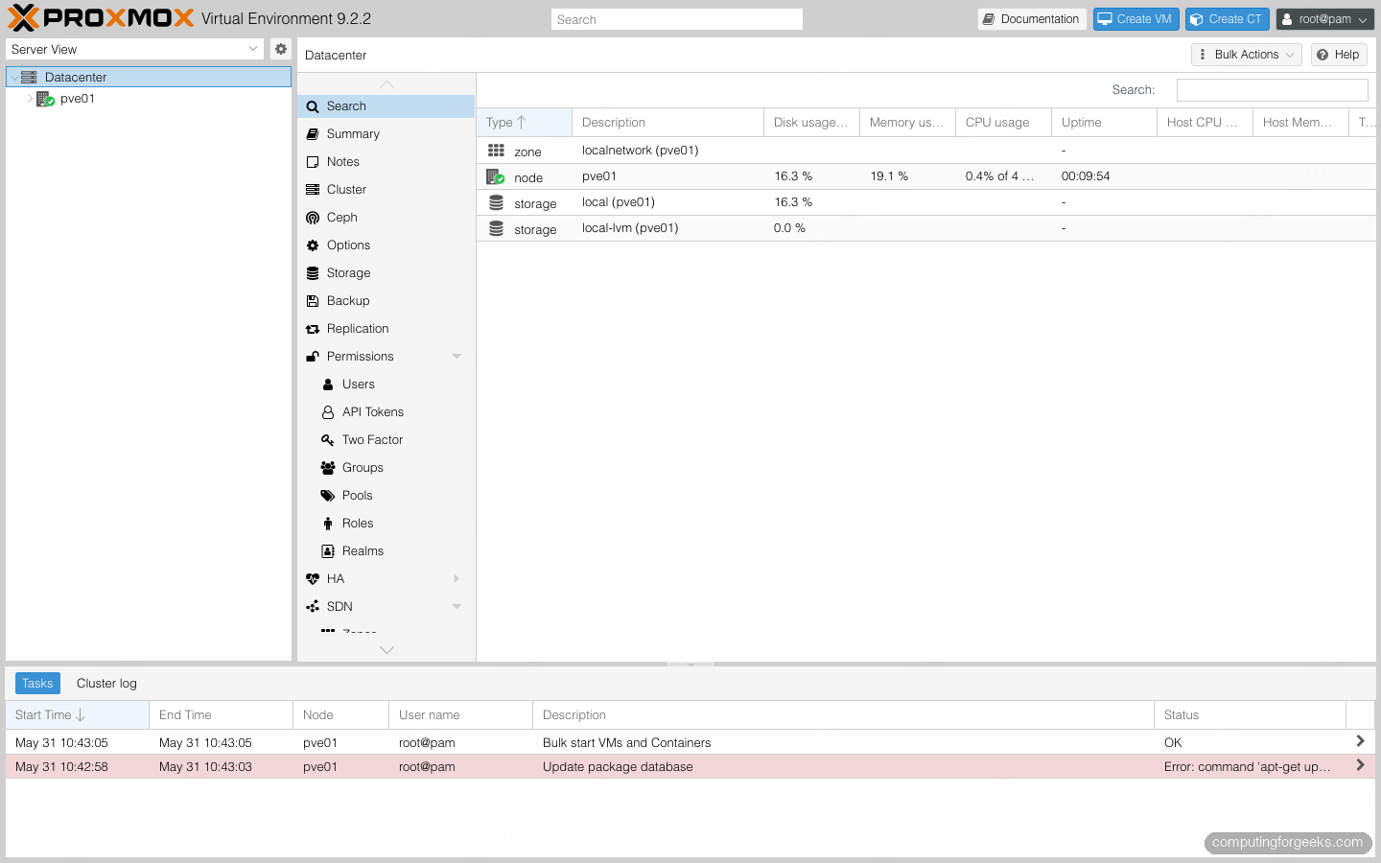Image resolution: width=1381 pixels, height=863 pixels.
Task: Click the Create VM button
Action: [1136, 19]
